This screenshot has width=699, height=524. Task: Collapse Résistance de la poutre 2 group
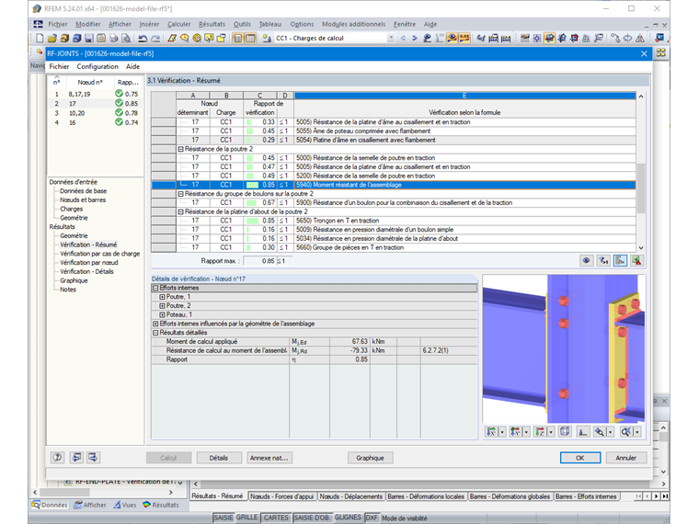pos(181,149)
